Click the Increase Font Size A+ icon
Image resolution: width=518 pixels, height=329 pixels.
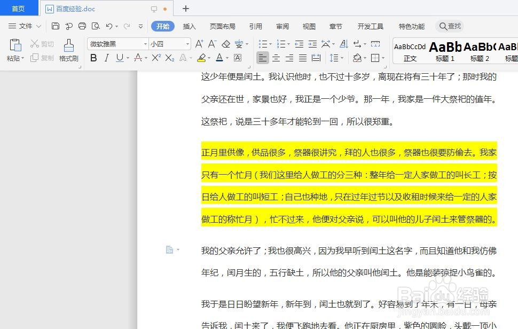click(199, 43)
